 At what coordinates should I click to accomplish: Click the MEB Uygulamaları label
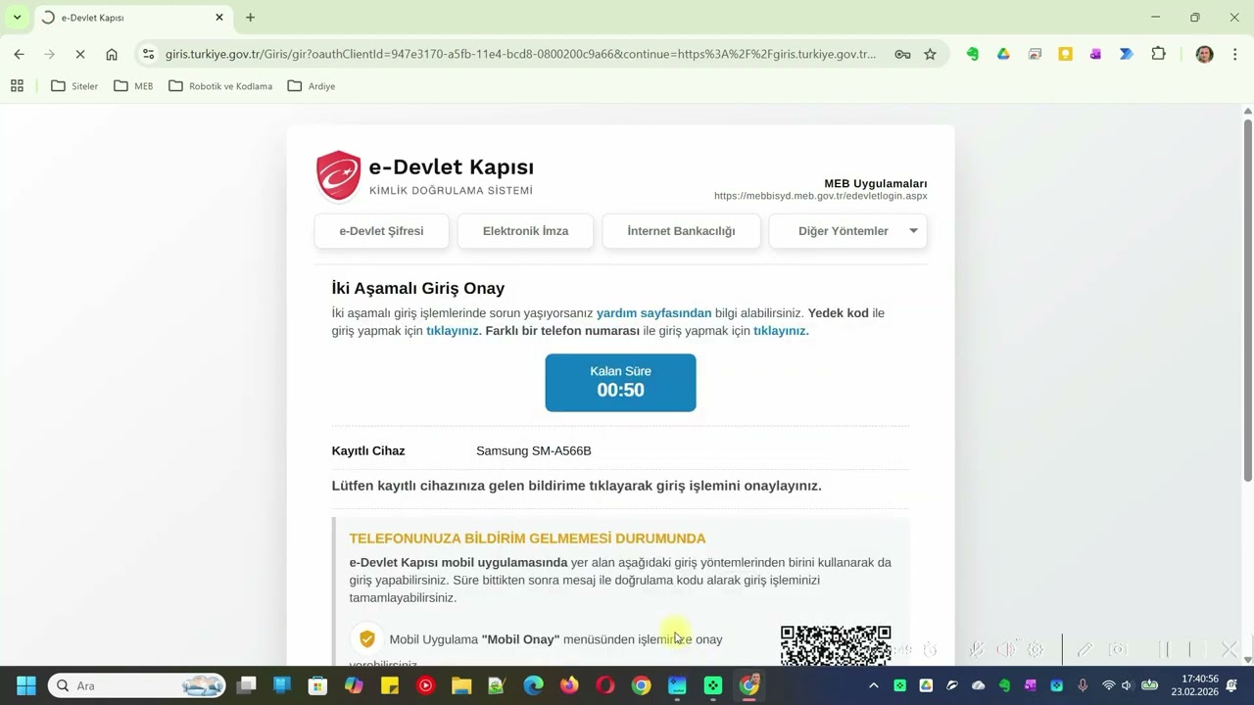(876, 184)
